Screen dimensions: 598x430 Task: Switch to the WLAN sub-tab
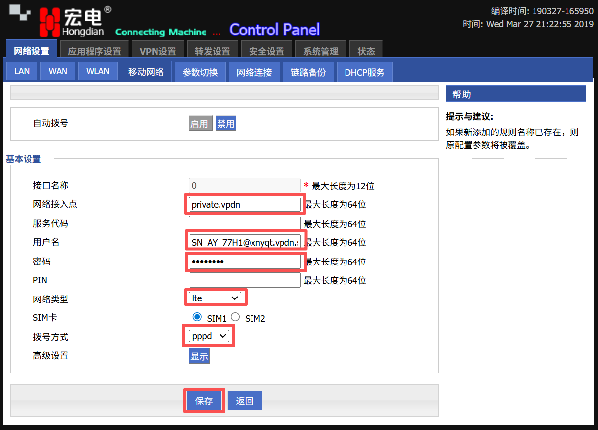(97, 71)
